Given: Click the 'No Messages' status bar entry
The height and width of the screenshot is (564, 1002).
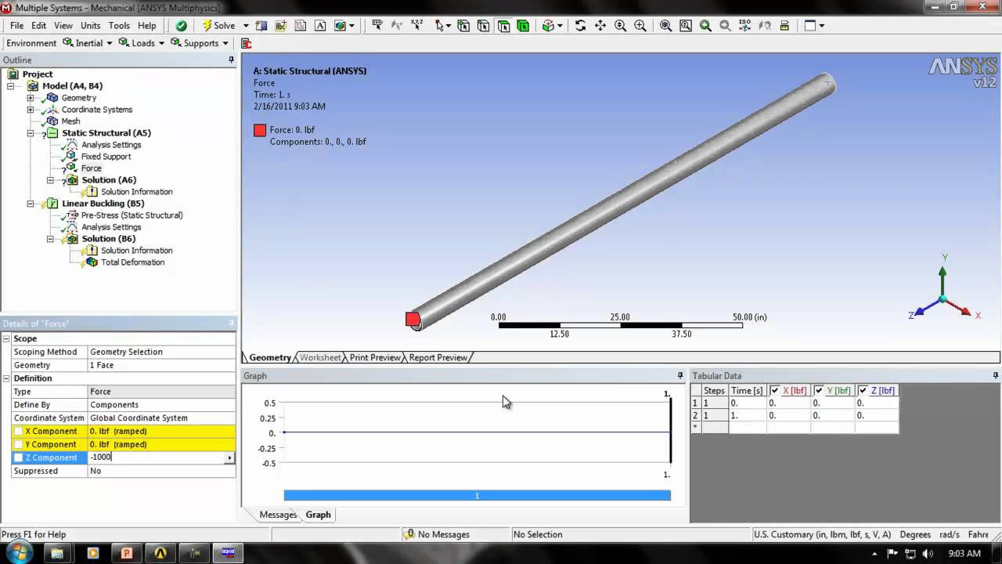Looking at the screenshot, I should (437, 534).
